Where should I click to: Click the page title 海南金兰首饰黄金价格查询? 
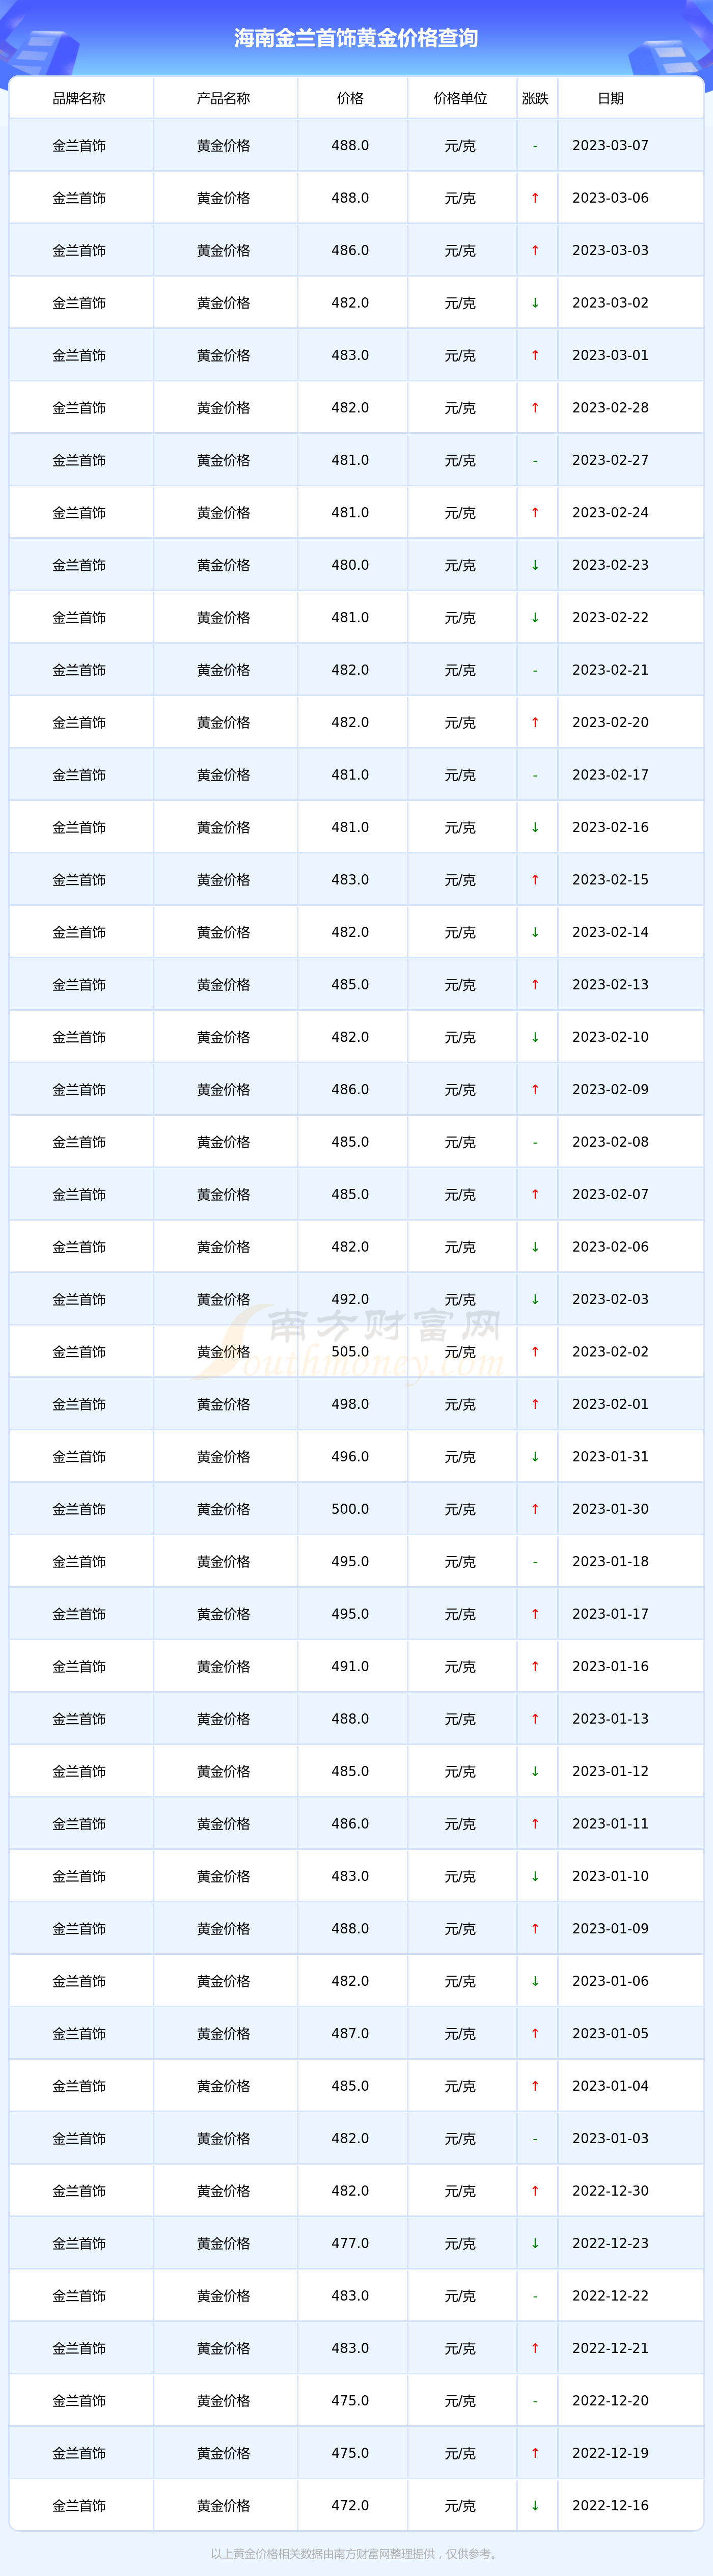(x=356, y=38)
